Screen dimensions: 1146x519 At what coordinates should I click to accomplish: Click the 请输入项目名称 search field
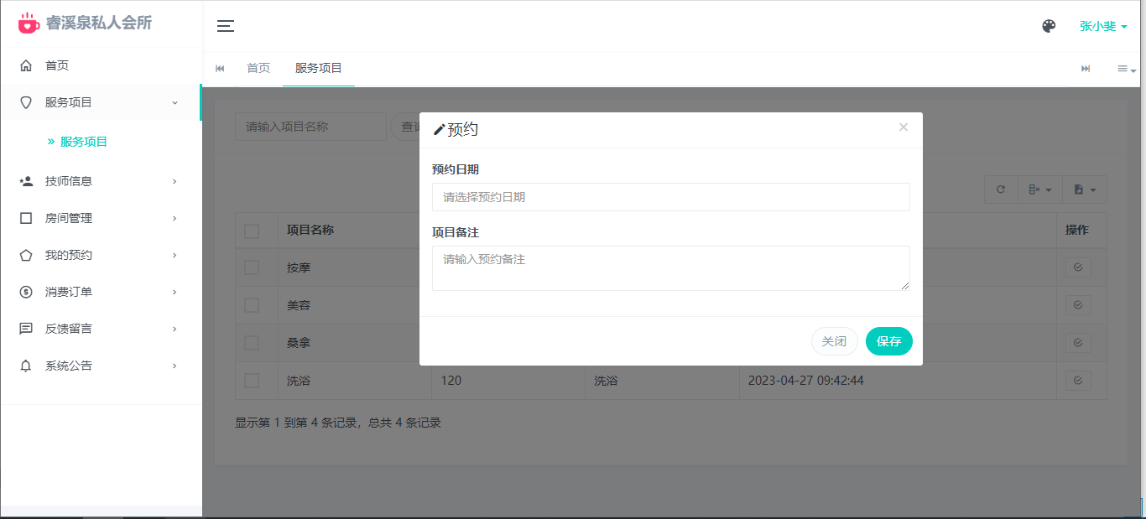310,127
